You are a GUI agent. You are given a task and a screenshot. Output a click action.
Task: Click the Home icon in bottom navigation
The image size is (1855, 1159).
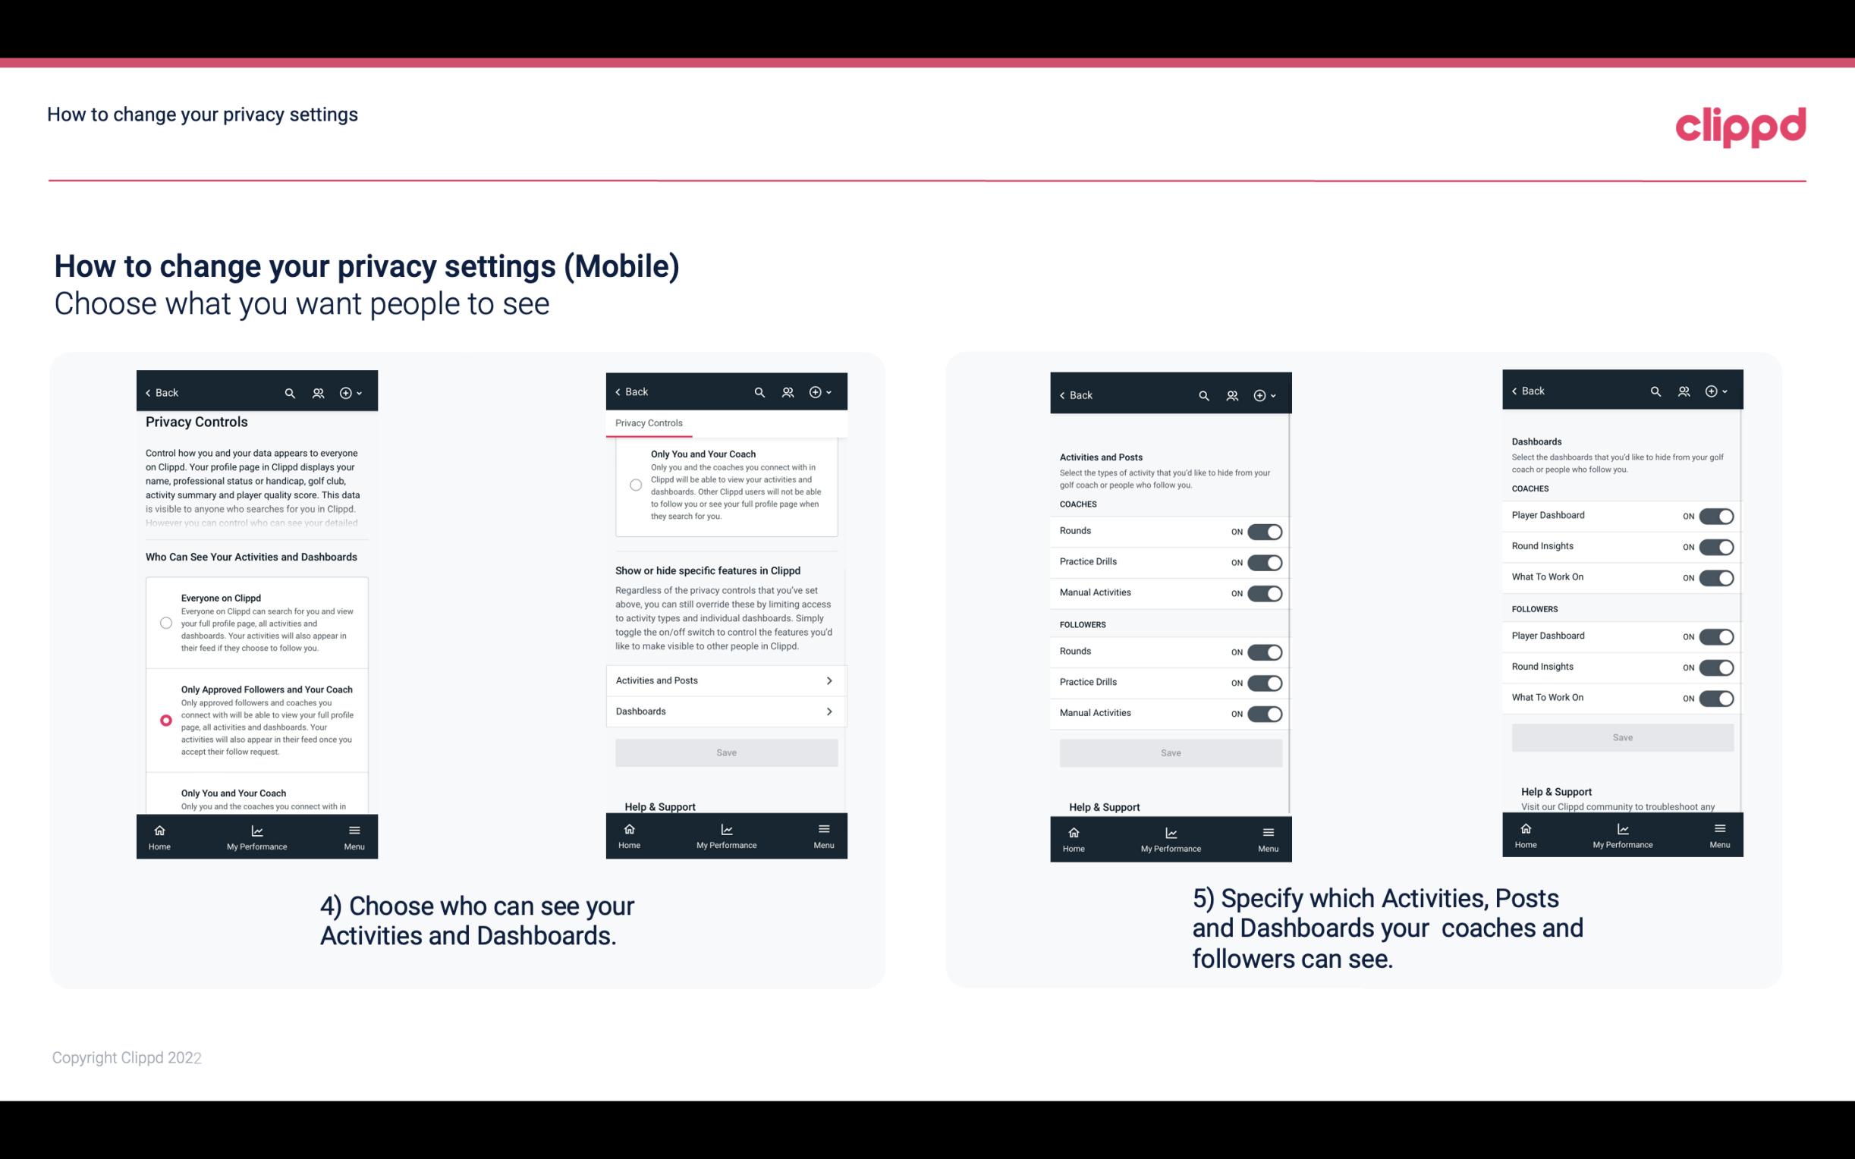click(159, 829)
